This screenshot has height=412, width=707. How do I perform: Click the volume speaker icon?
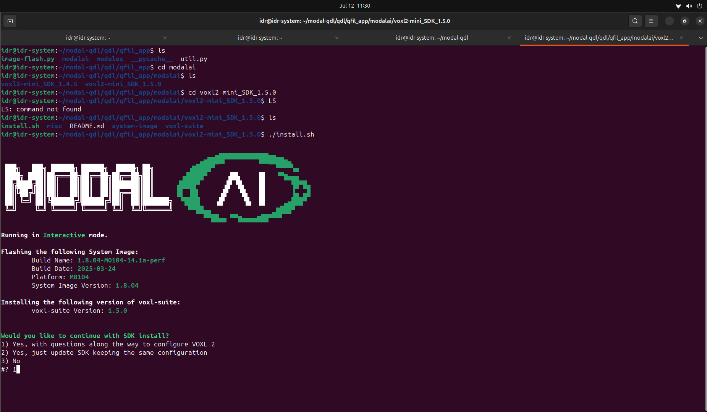coord(689,6)
